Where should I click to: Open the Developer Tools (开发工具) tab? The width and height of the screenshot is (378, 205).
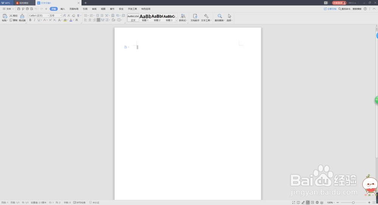(x=132, y=9)
